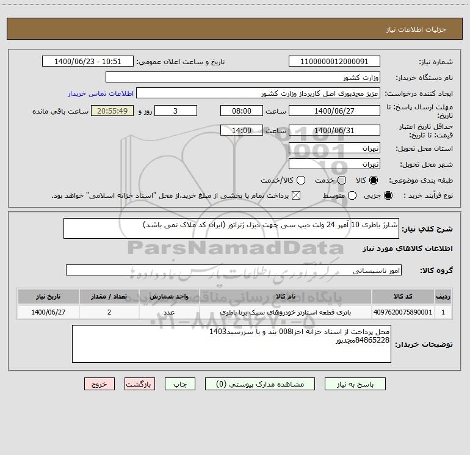Click the validity time field 14:00
Image resolution: width=470 pixels, height=455 pixels.
[x=242, y=130]
